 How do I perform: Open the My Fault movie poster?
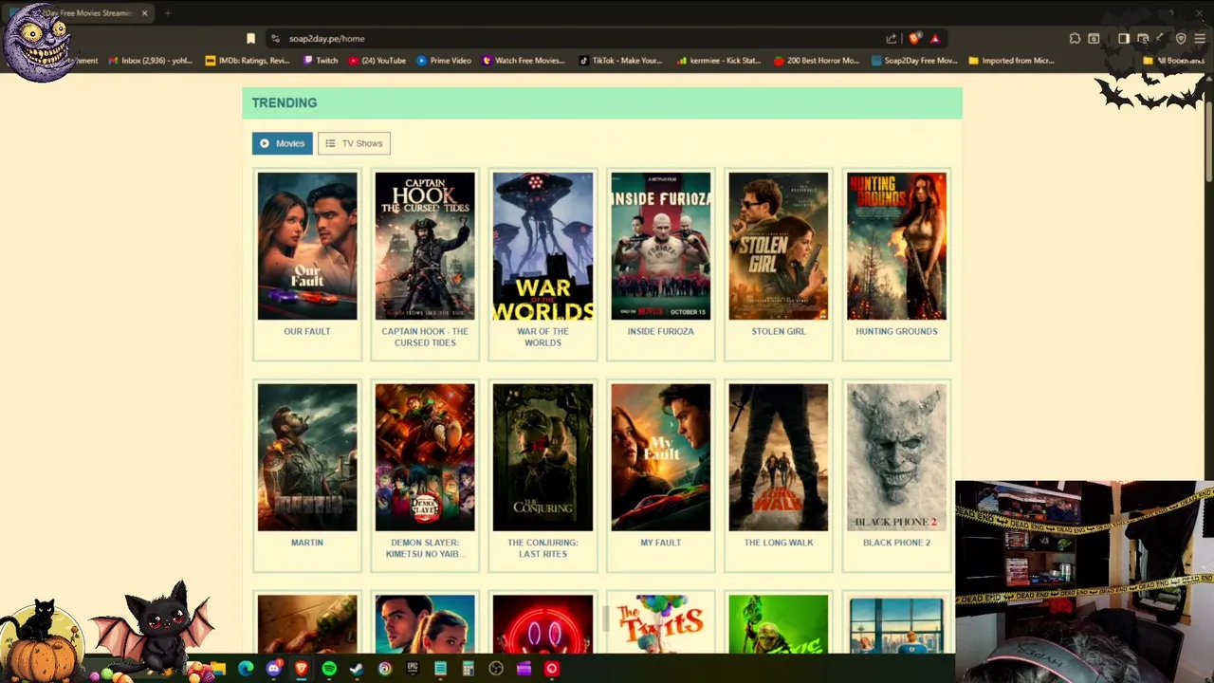pos(660,458)
